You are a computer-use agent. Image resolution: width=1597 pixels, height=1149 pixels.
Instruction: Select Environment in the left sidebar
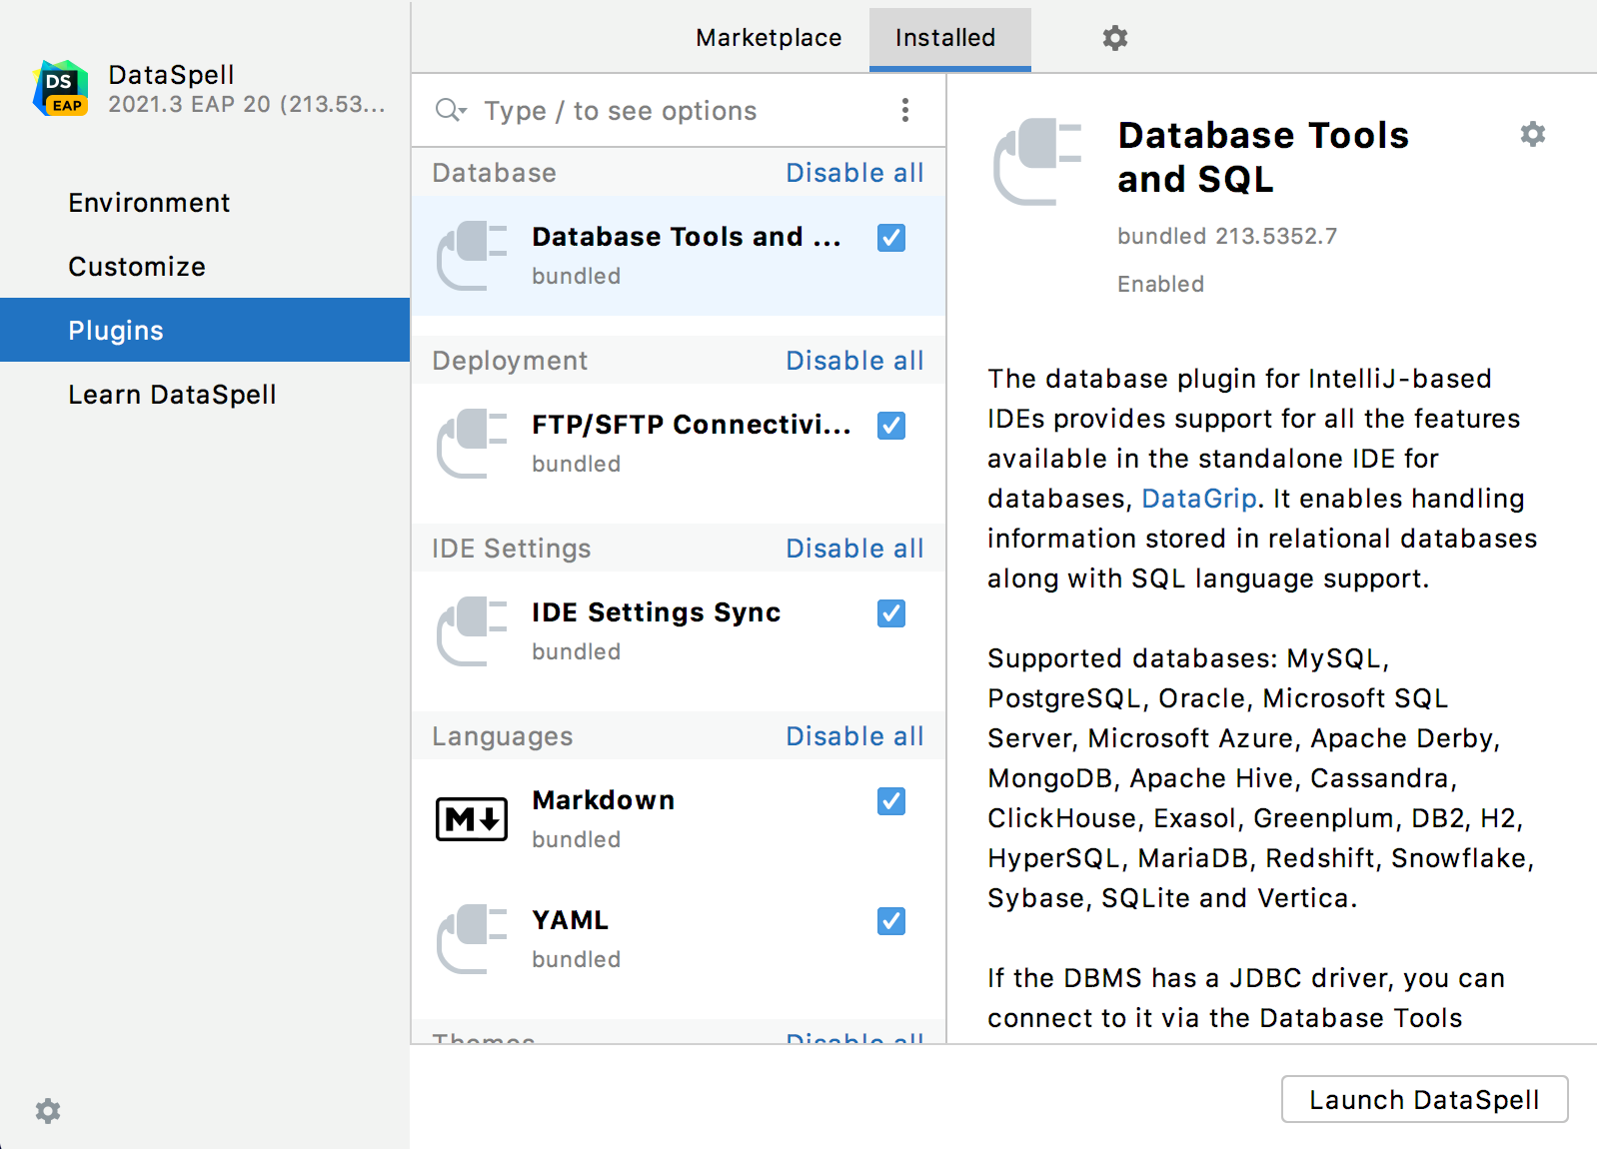(x=149, y=203)
